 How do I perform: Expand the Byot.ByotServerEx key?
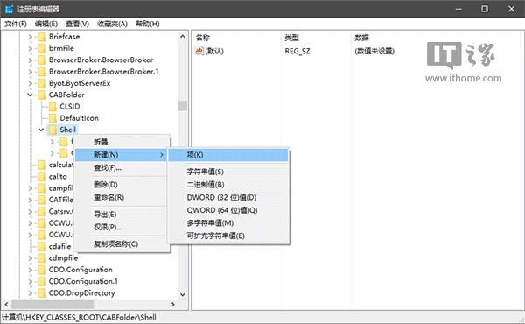[30, 83]
